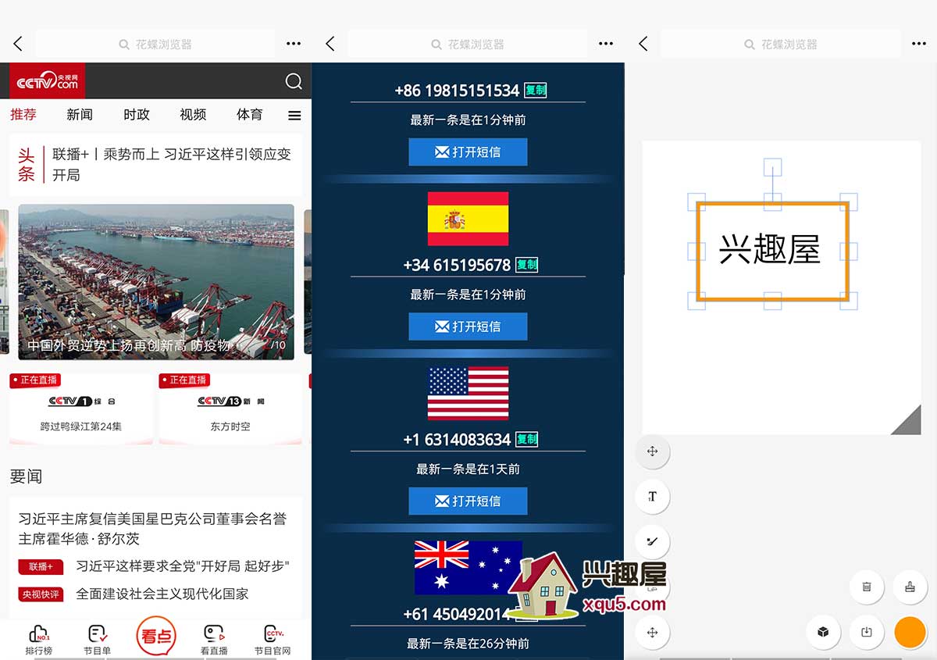Viewport: 937px width, 660px height.
Task: Click the 3D cube icon in the editor
Action: point(822,632)
